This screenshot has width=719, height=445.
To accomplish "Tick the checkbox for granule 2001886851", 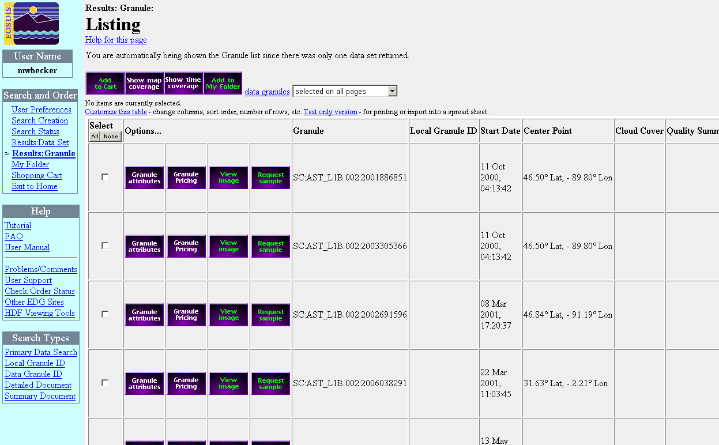I will pyautogui.click(x=105, y=177).
